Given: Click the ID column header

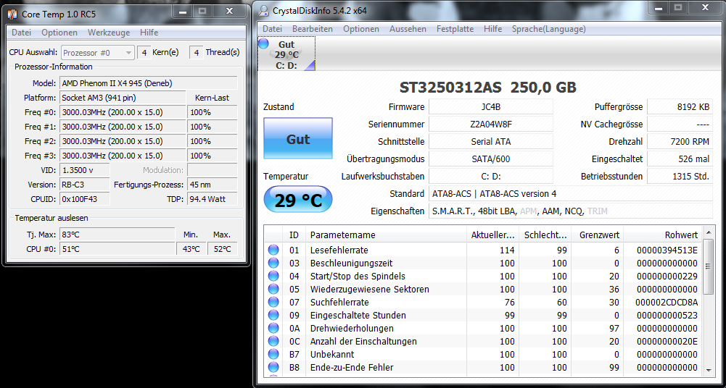Looking at the screenshot, I should pyautogui.click(x=294, y=235).
